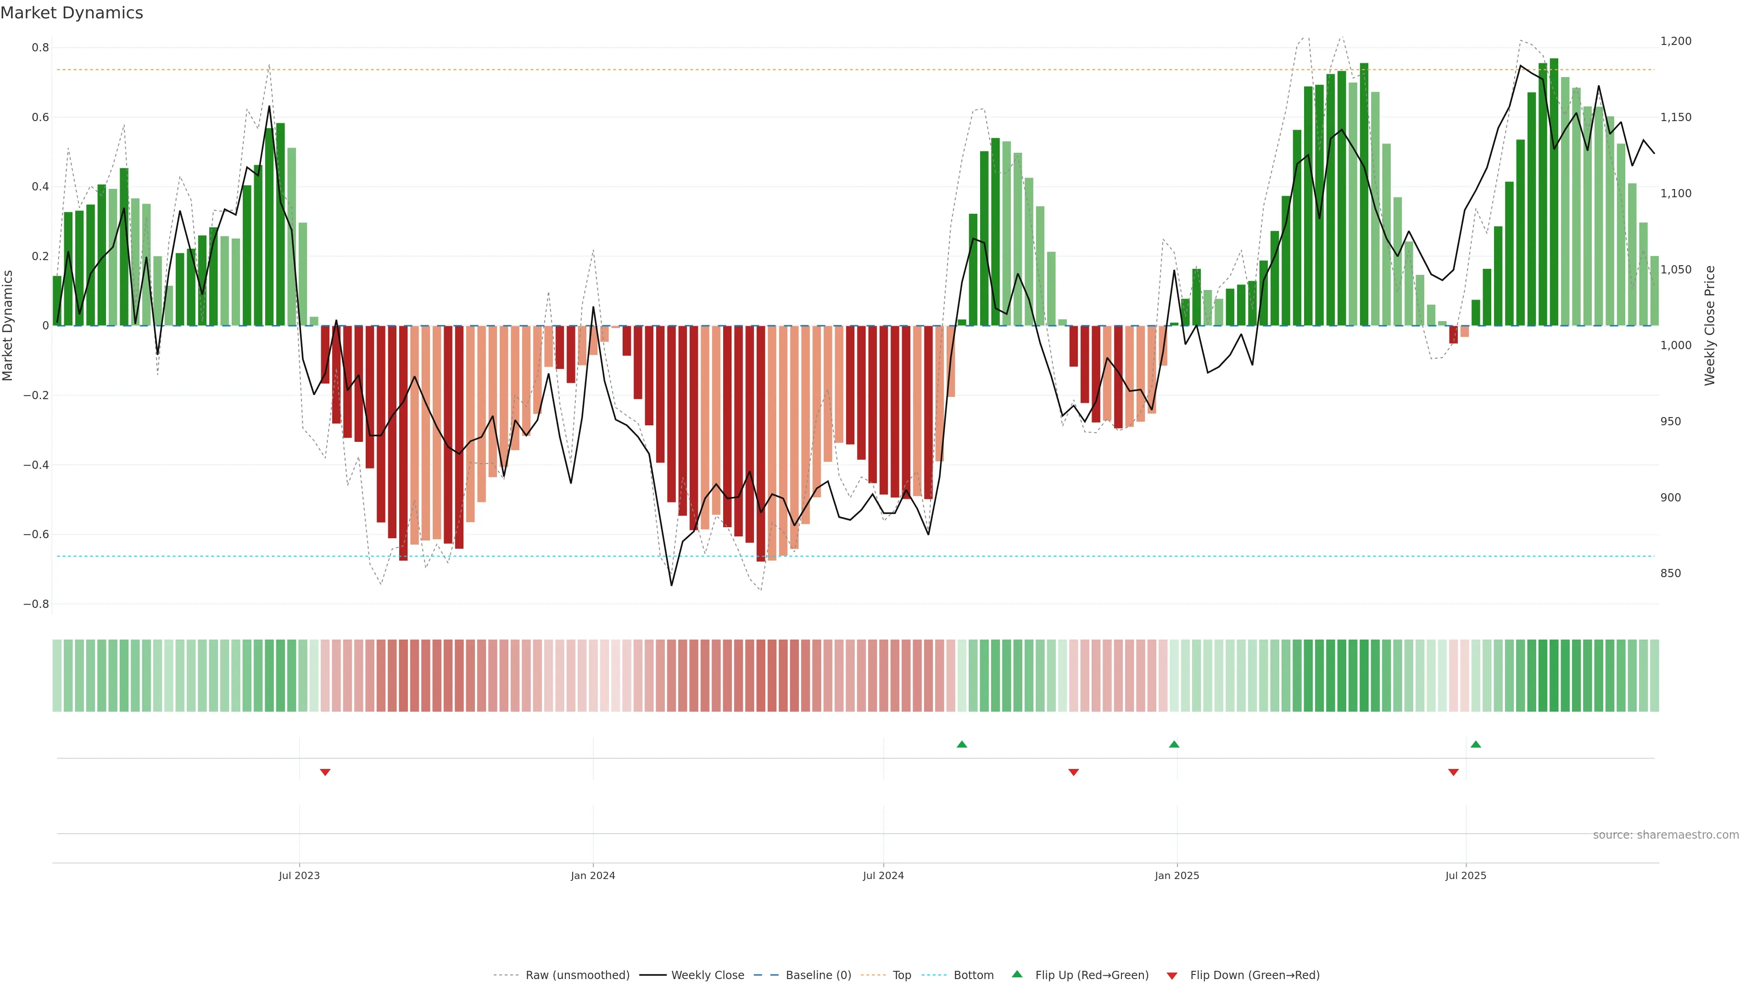
Task: Click the red flip-down marker before Jul 2025
Action: tap(1454, 772)
